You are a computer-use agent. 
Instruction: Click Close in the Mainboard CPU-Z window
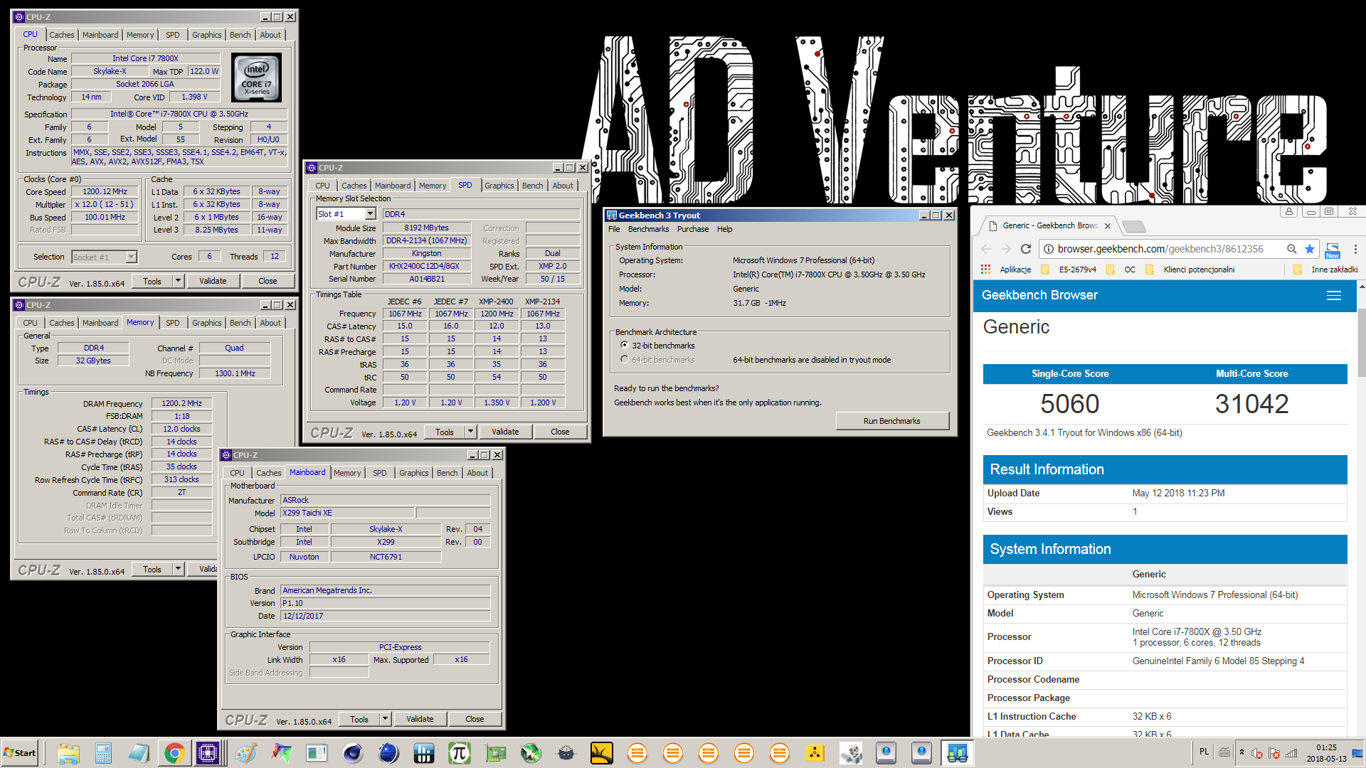click(475, 719)
